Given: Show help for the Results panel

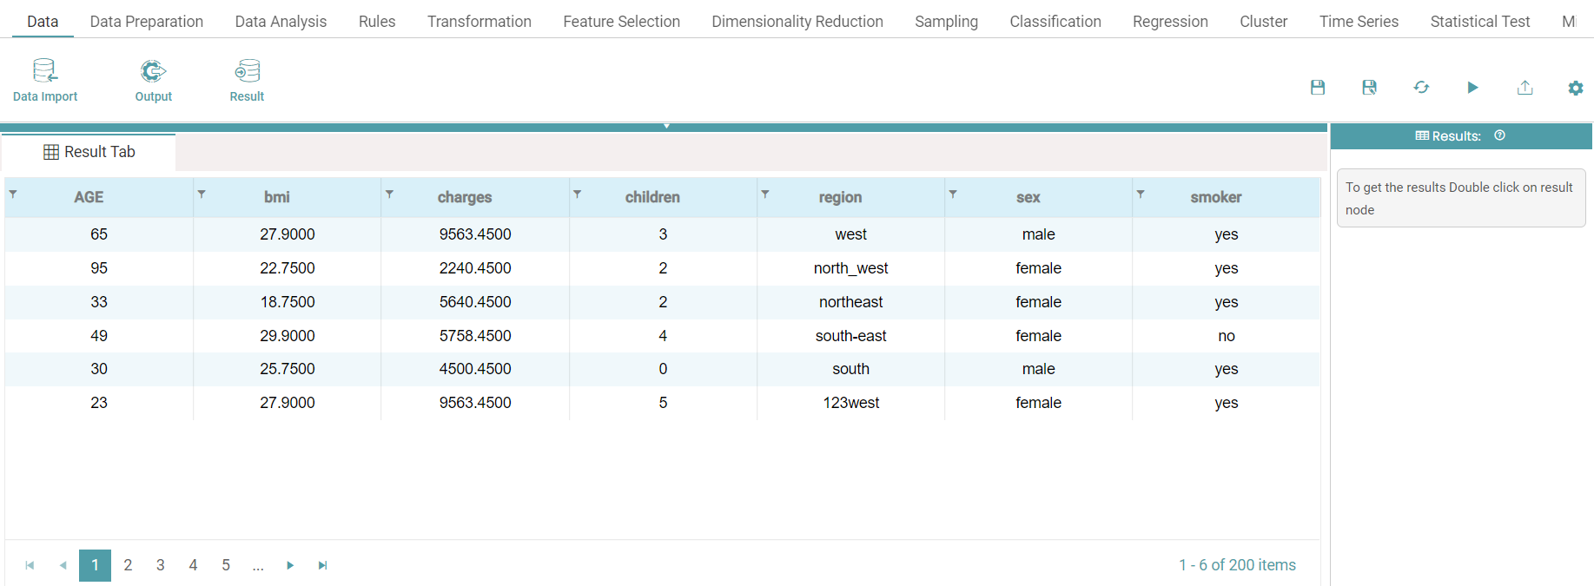Looking at the screenshot, I should pyautogui.click(x=1499, y=135).
